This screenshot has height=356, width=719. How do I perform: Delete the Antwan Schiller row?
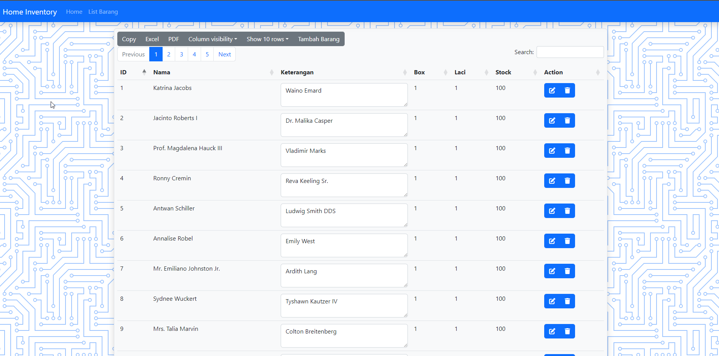pos(567,211)
